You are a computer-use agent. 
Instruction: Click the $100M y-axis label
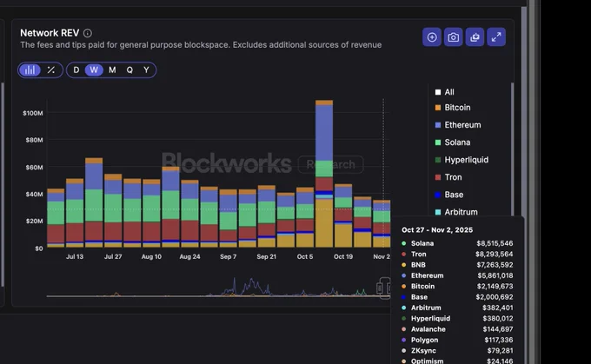[x=33, y=113]
